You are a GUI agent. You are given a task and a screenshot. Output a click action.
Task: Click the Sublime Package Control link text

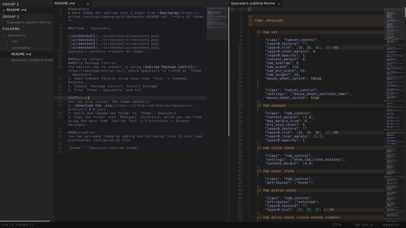169,67
